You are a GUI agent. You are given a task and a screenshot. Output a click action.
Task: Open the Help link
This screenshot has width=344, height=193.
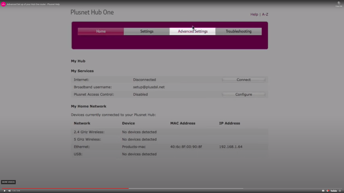[x=254, y=14]
